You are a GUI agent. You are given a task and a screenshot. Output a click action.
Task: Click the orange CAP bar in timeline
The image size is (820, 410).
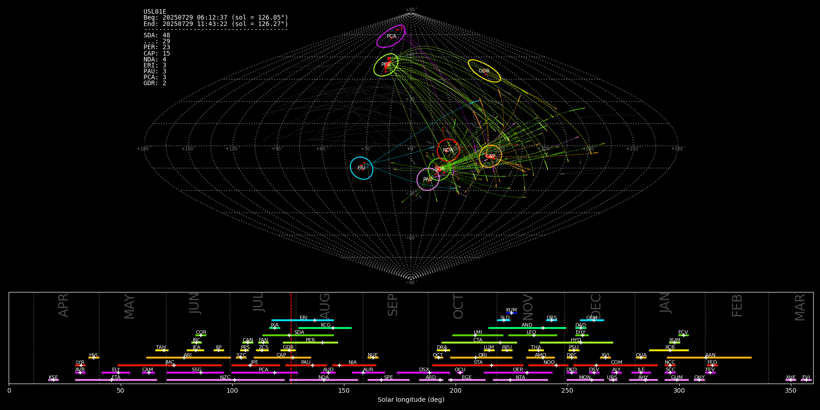pyautogui.click(x=282, y=358)
